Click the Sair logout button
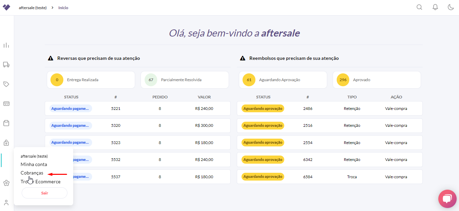Screen dimensions: 459x211 click(x=44, y=193)
